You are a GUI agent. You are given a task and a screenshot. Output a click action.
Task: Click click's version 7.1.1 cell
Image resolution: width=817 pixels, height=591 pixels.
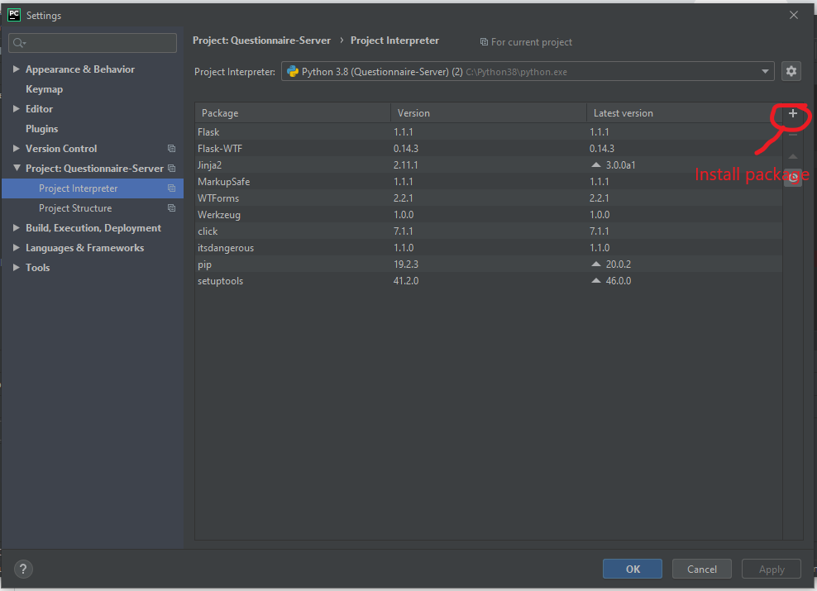404,231
